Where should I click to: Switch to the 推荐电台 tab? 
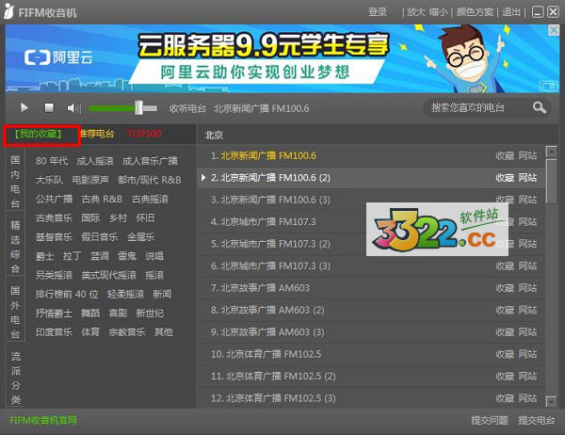pyautogui.click(x=97, y=135)
